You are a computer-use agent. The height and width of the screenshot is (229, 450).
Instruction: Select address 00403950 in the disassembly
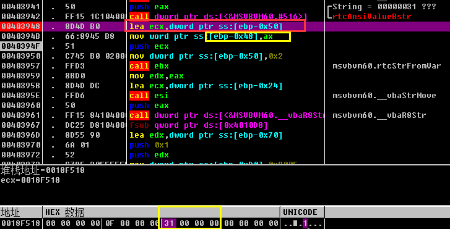click(20, 56)
